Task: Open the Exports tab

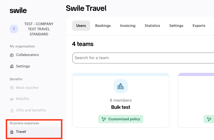Action: click(x=199, y=26)
